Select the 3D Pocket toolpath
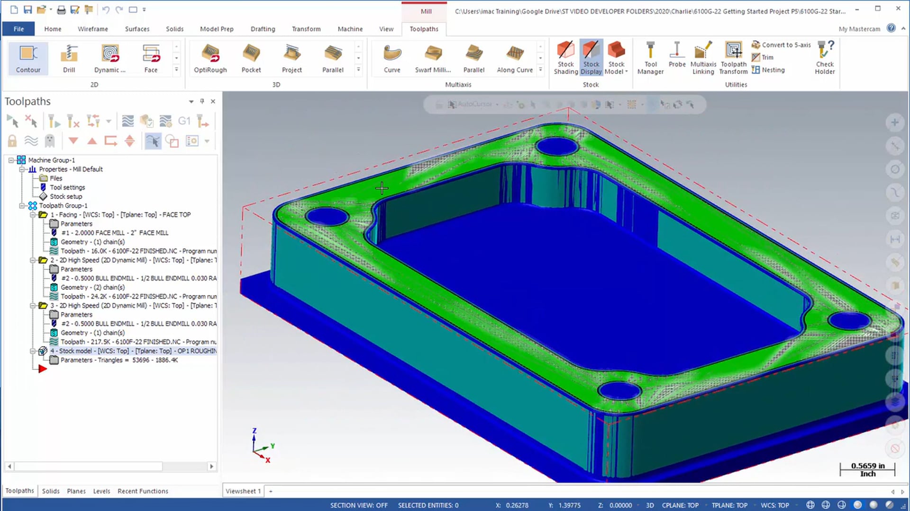Viewport: 910px width, 511px height. tap(251, 58)
